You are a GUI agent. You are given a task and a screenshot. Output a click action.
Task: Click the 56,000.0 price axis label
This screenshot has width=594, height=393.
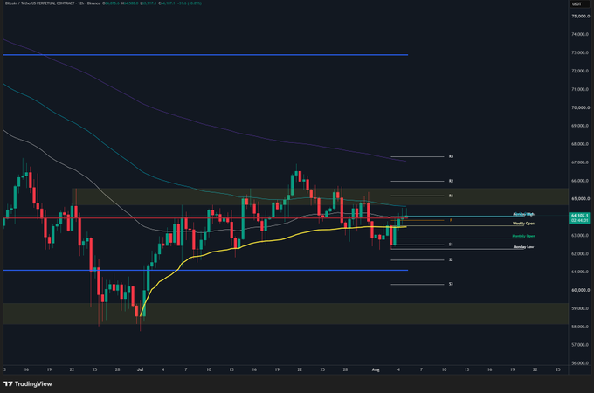pyautogui.click(x=580, y=363)
